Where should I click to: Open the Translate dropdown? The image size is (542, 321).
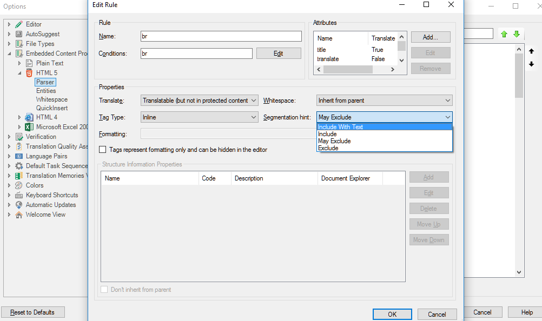(x=200, y=101)
